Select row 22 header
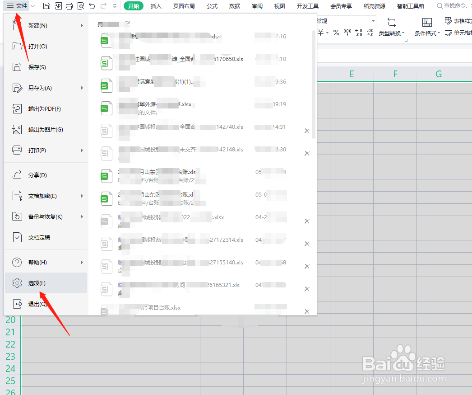The width and height of the screenshot is (472, 395). (10, 344)
